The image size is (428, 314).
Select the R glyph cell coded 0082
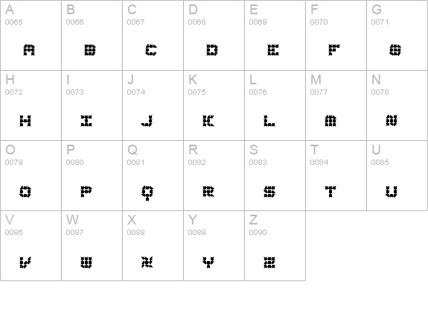pyautogui.click(x=214, y=175)
